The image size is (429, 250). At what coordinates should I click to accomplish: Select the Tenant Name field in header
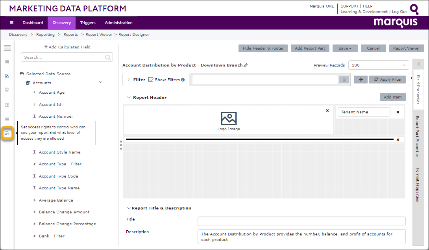[x=364, y=112]
